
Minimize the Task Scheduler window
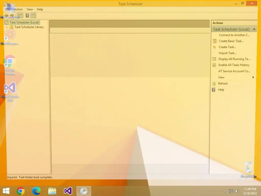pos(236,4)
